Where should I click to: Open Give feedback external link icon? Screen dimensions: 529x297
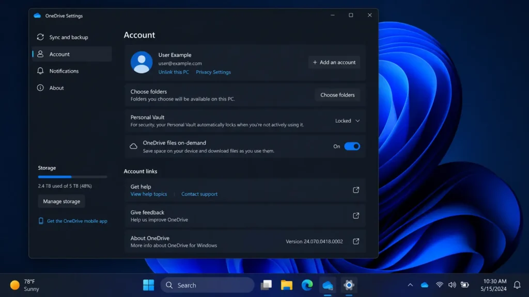[x=356, y=216]
